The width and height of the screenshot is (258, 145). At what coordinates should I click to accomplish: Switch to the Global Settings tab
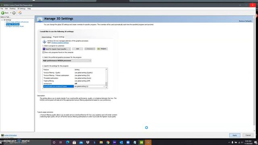point(47,37)
